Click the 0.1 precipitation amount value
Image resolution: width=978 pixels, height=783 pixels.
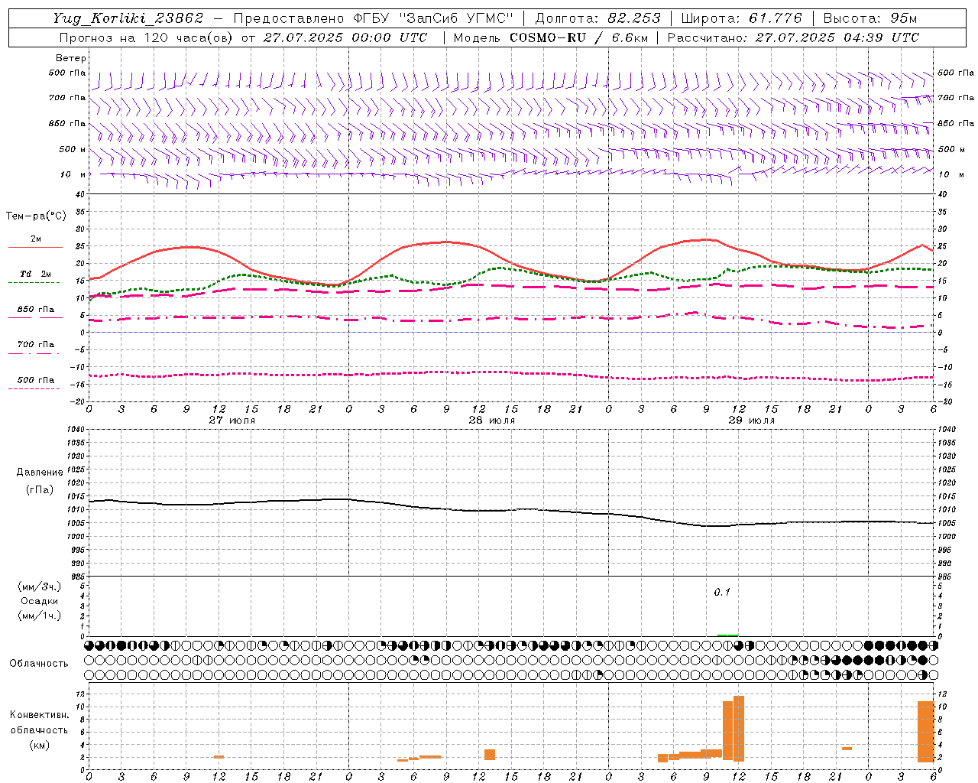pyautogui.click(x=722, y=593)
